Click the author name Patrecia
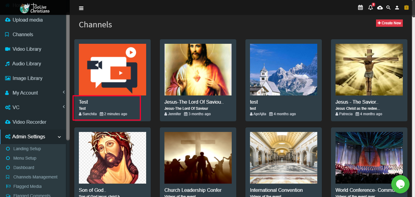Image resolution: width=415 pixels, height=197 pixels. [346, 114]
